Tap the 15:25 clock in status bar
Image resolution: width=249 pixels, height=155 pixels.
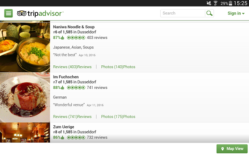click(240, 3)
